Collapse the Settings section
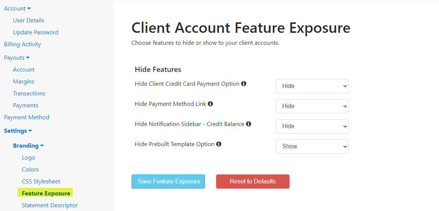 (18, 131)
